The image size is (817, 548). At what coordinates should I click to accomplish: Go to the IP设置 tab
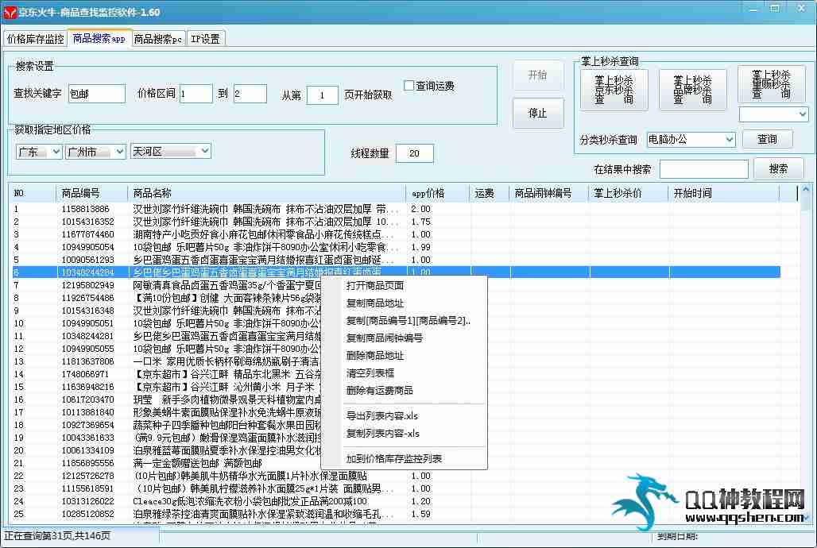click(x=205, y=39)
